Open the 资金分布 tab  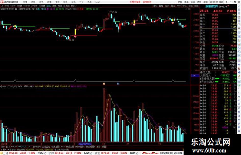(21, 149)
